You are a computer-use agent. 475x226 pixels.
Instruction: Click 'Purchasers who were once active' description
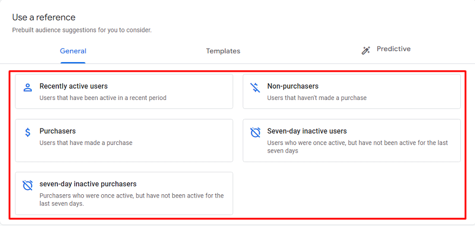coord(132,199)
